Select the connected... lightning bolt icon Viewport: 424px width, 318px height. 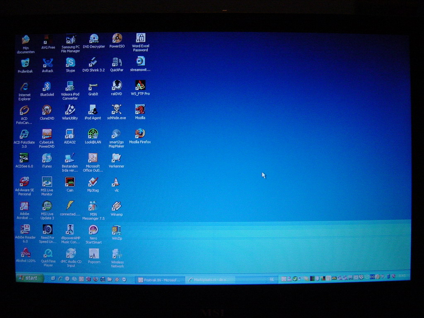point(70,208)
